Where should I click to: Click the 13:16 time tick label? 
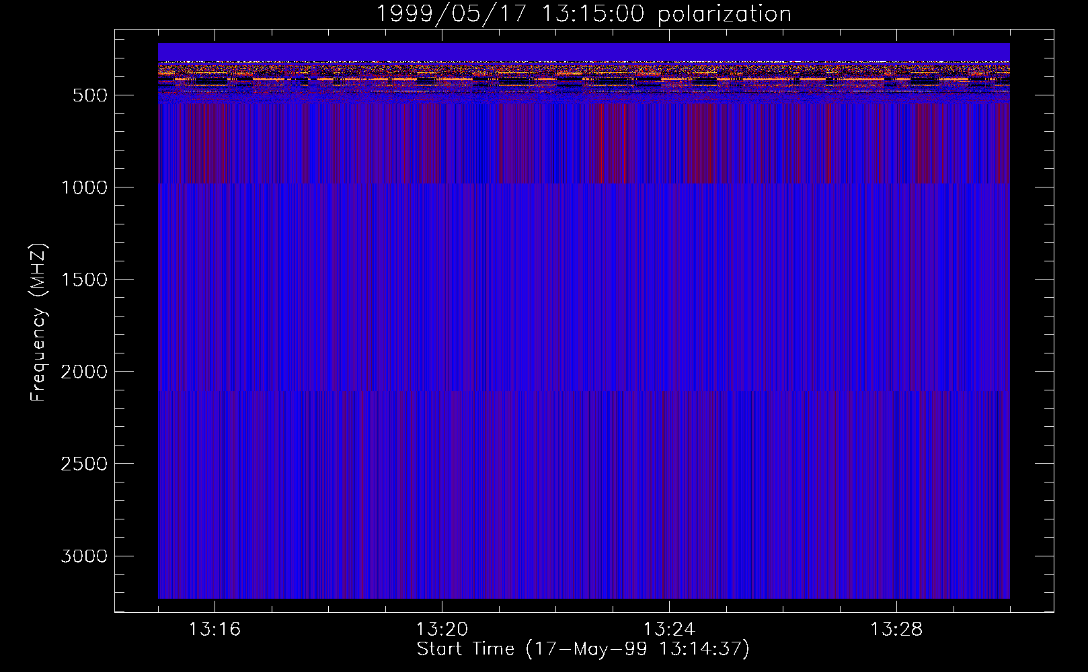tap(215, 630)
